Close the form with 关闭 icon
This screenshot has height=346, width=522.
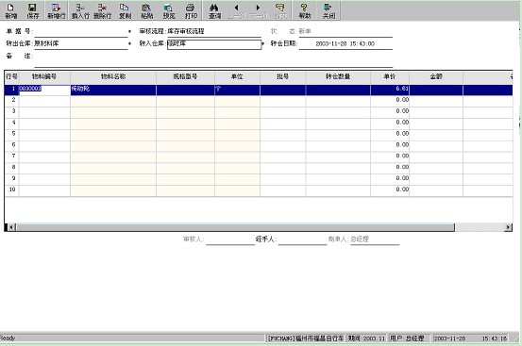(x=328, y=10)
